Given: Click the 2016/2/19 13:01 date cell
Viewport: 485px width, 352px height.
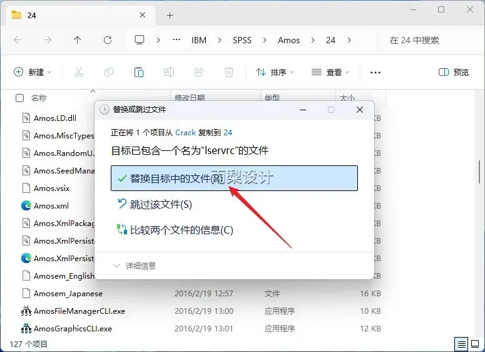Looking at the screenshot, I should pyautogui.click(x=204, y=328).
